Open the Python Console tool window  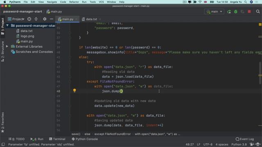[85, 139]
